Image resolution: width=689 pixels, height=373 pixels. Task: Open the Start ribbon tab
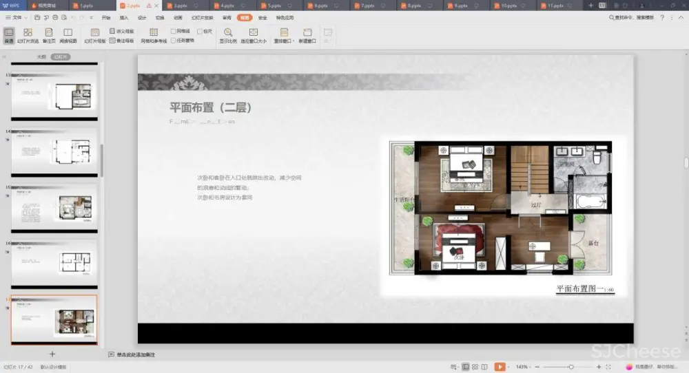click(x=106, y=18)
